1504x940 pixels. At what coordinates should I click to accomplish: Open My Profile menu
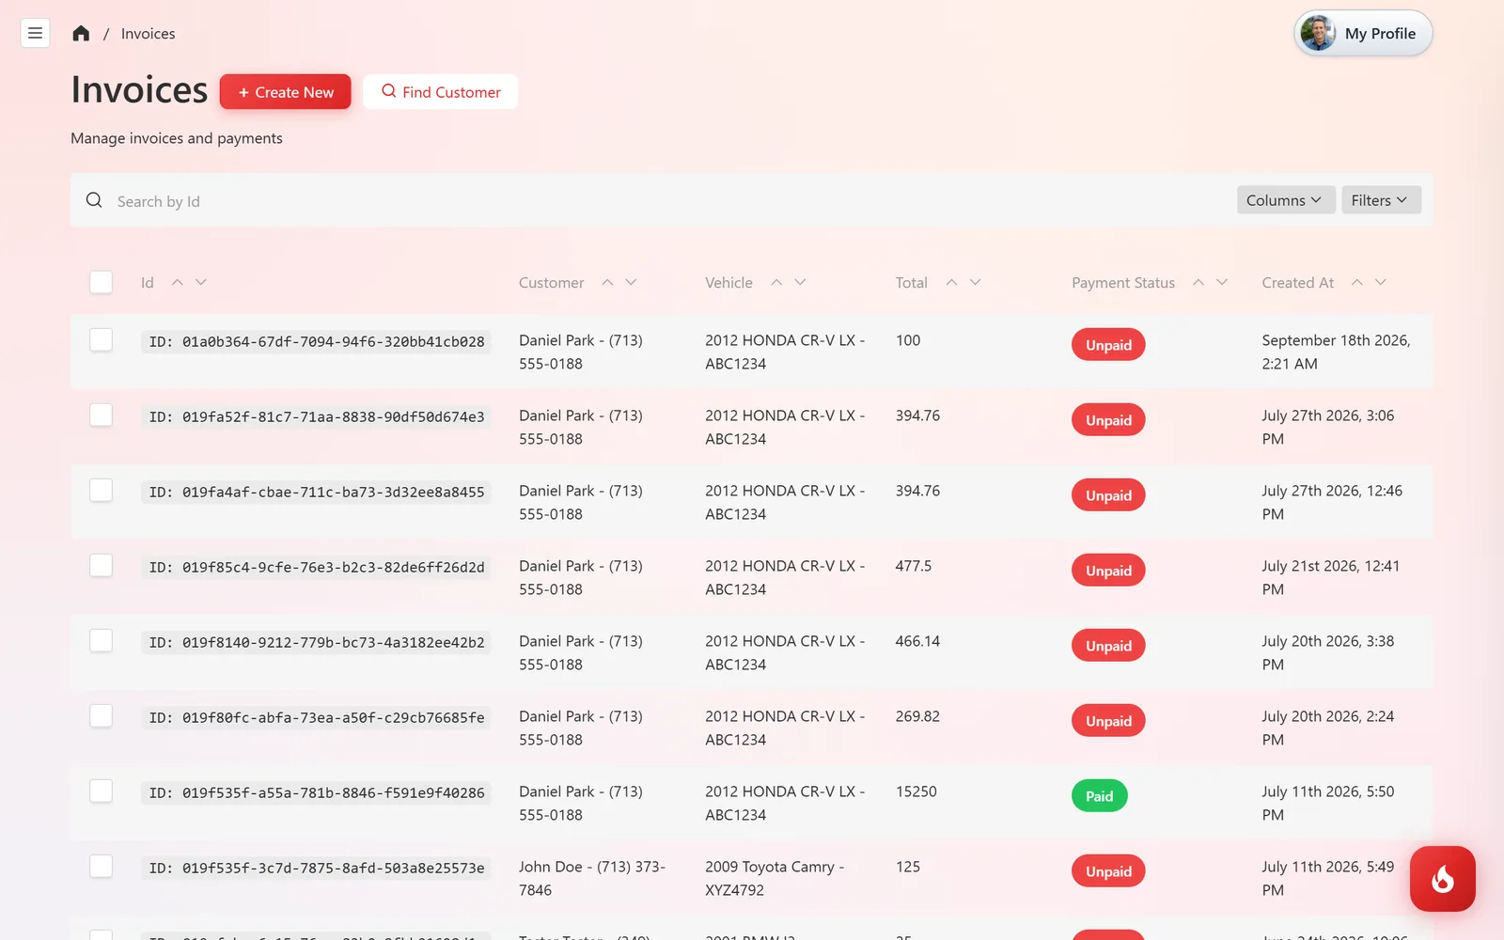1363,34
